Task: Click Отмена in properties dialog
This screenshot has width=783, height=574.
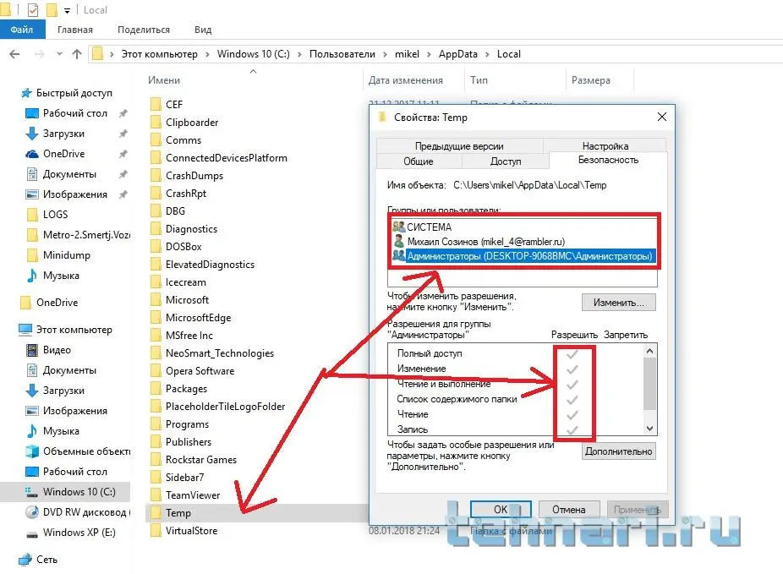Action: [568, 509]
